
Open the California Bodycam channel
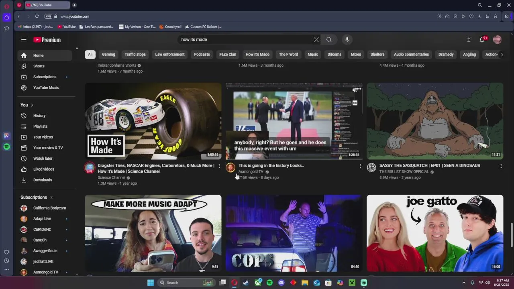45,208
